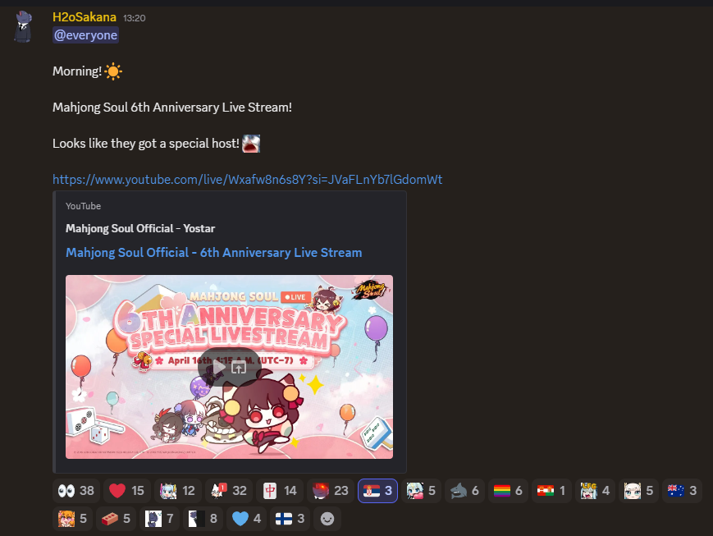React with the rainbow flag emoji
Image resolution: width=713 pixels, height=536 pixels.
[509, 491]
